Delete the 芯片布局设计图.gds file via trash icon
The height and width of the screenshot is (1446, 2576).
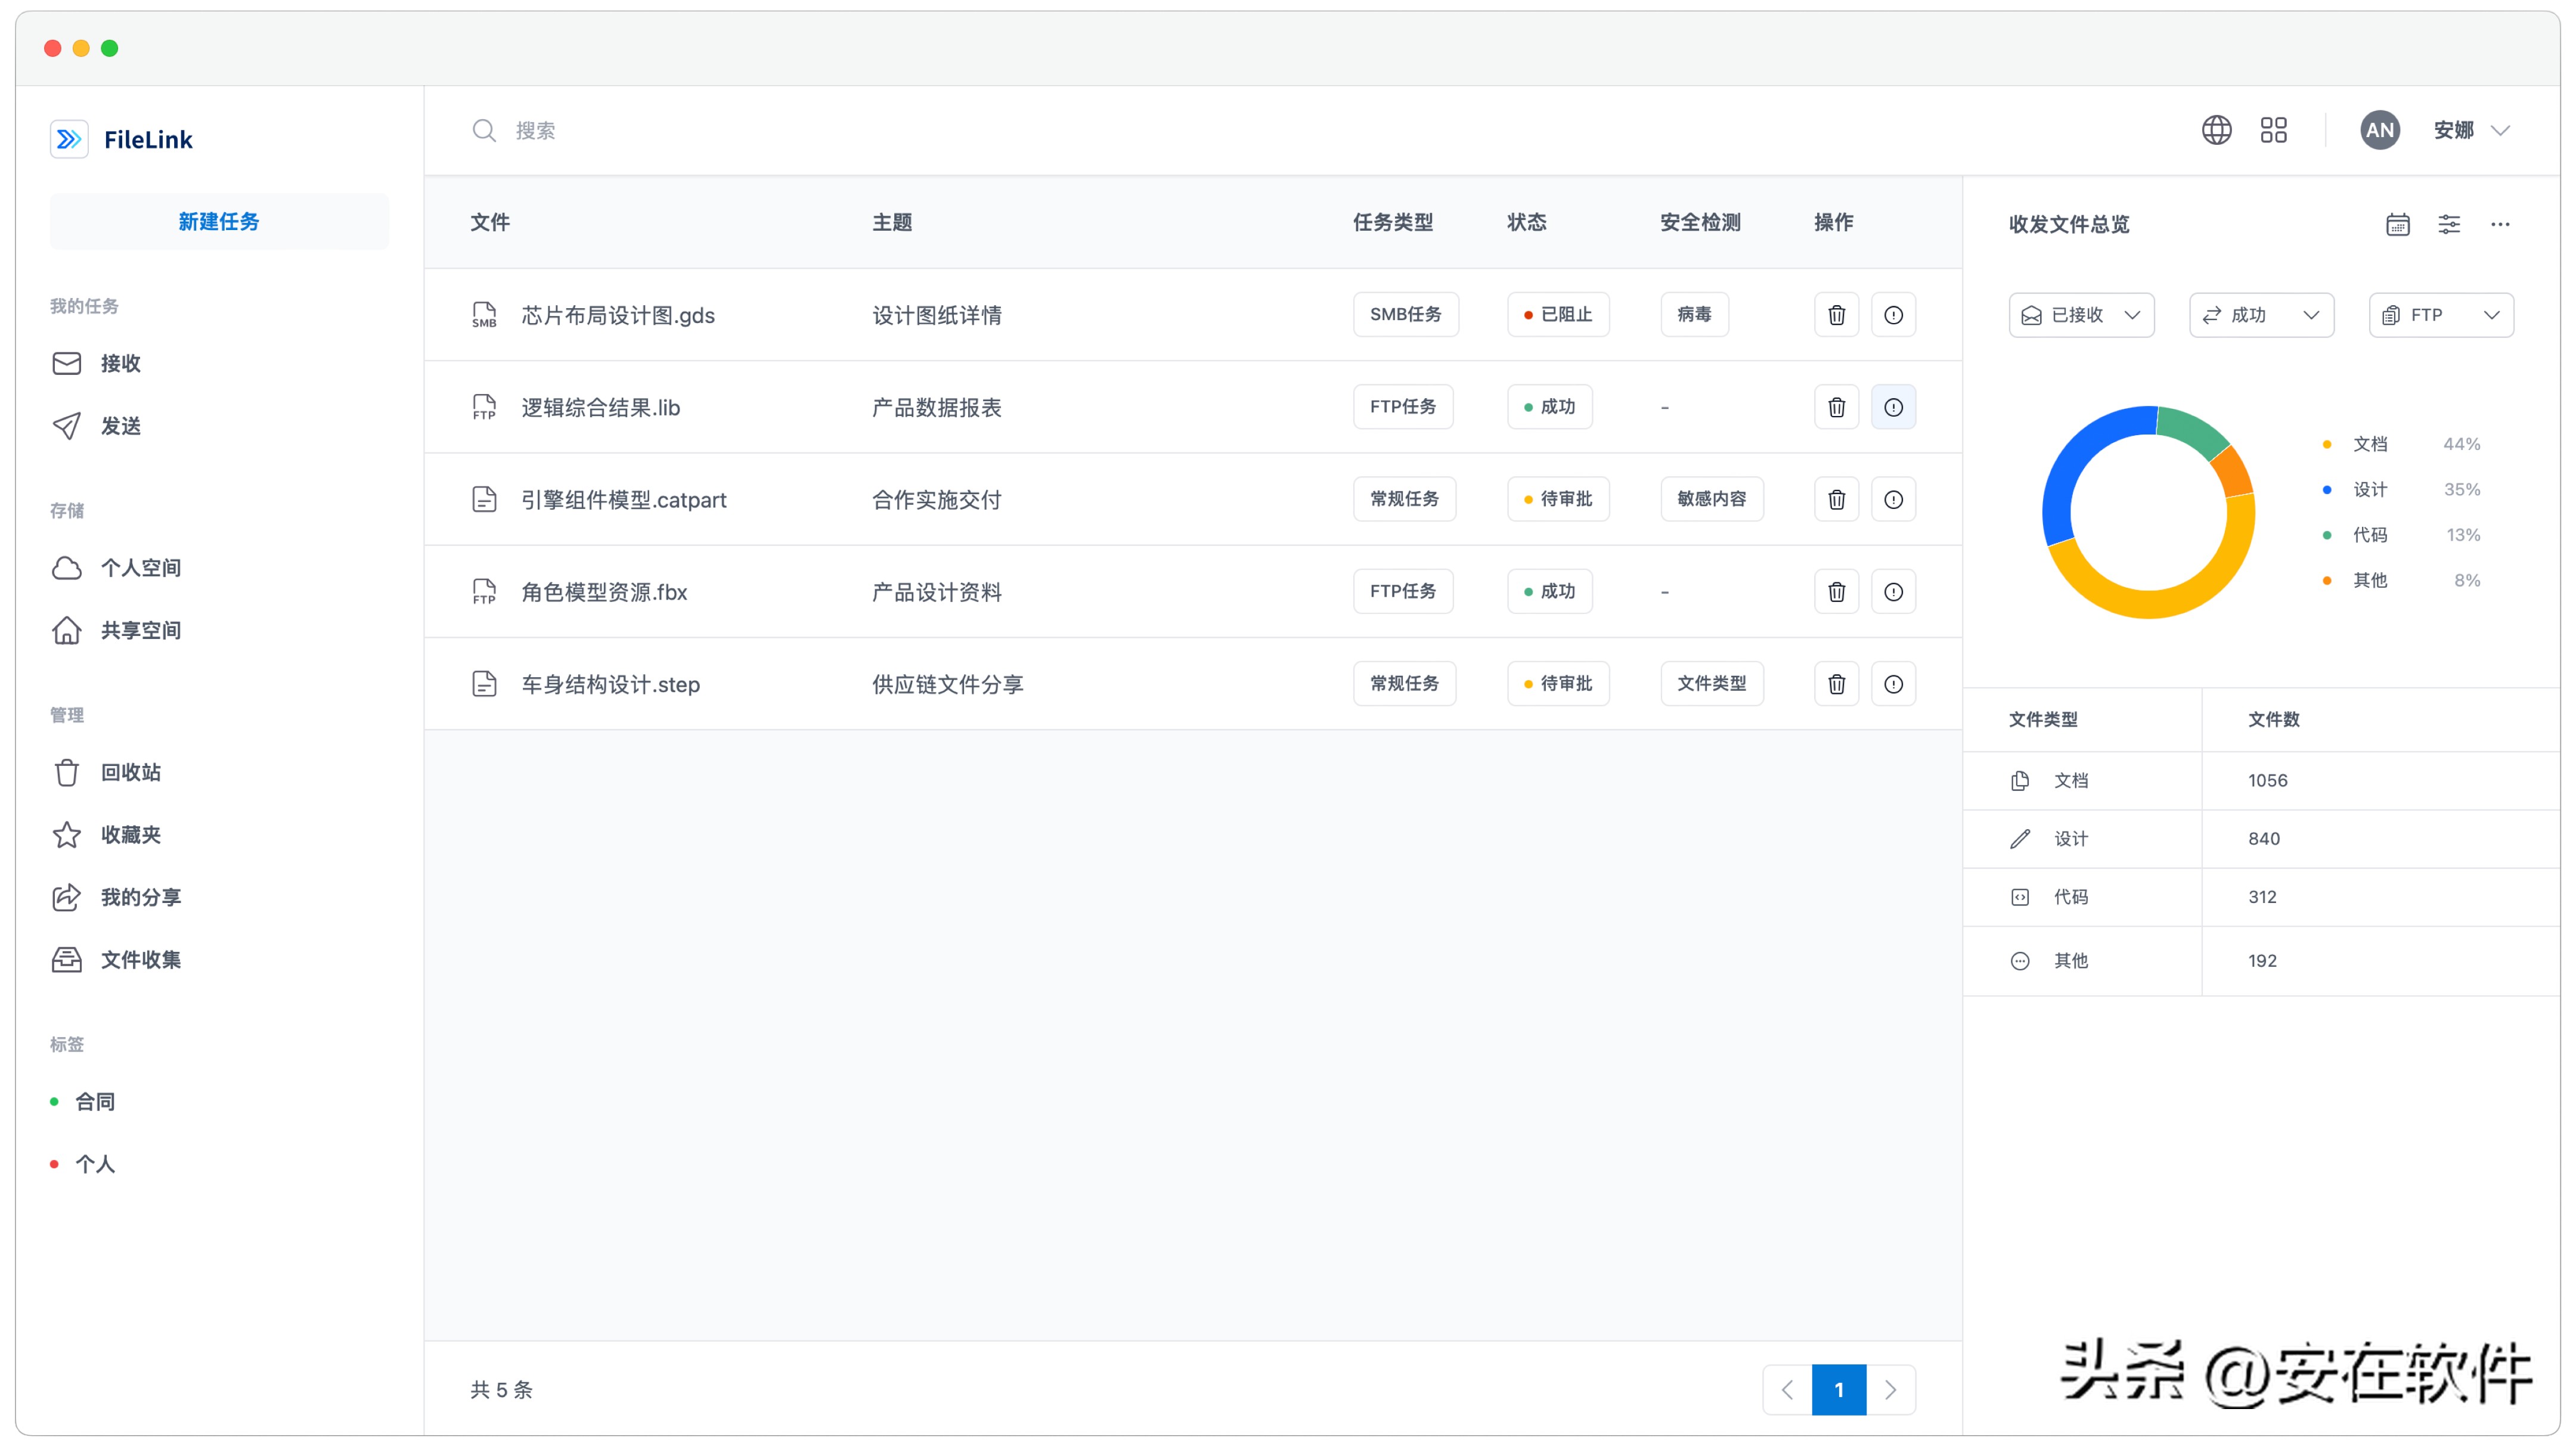tap(1836, 315)
